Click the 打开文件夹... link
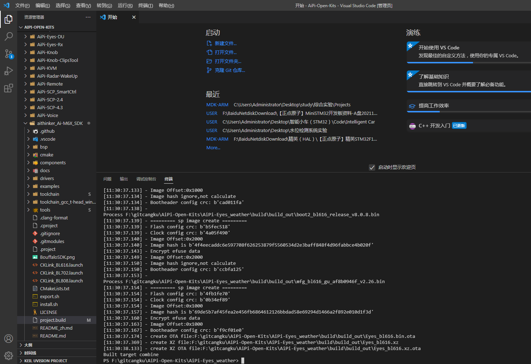The width and height of the screenshot is (531, 364). [x=228, y=61]
